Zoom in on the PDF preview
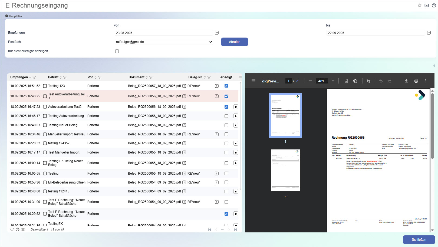Viewport: 438px width, 247px height. tap(333, 81)
